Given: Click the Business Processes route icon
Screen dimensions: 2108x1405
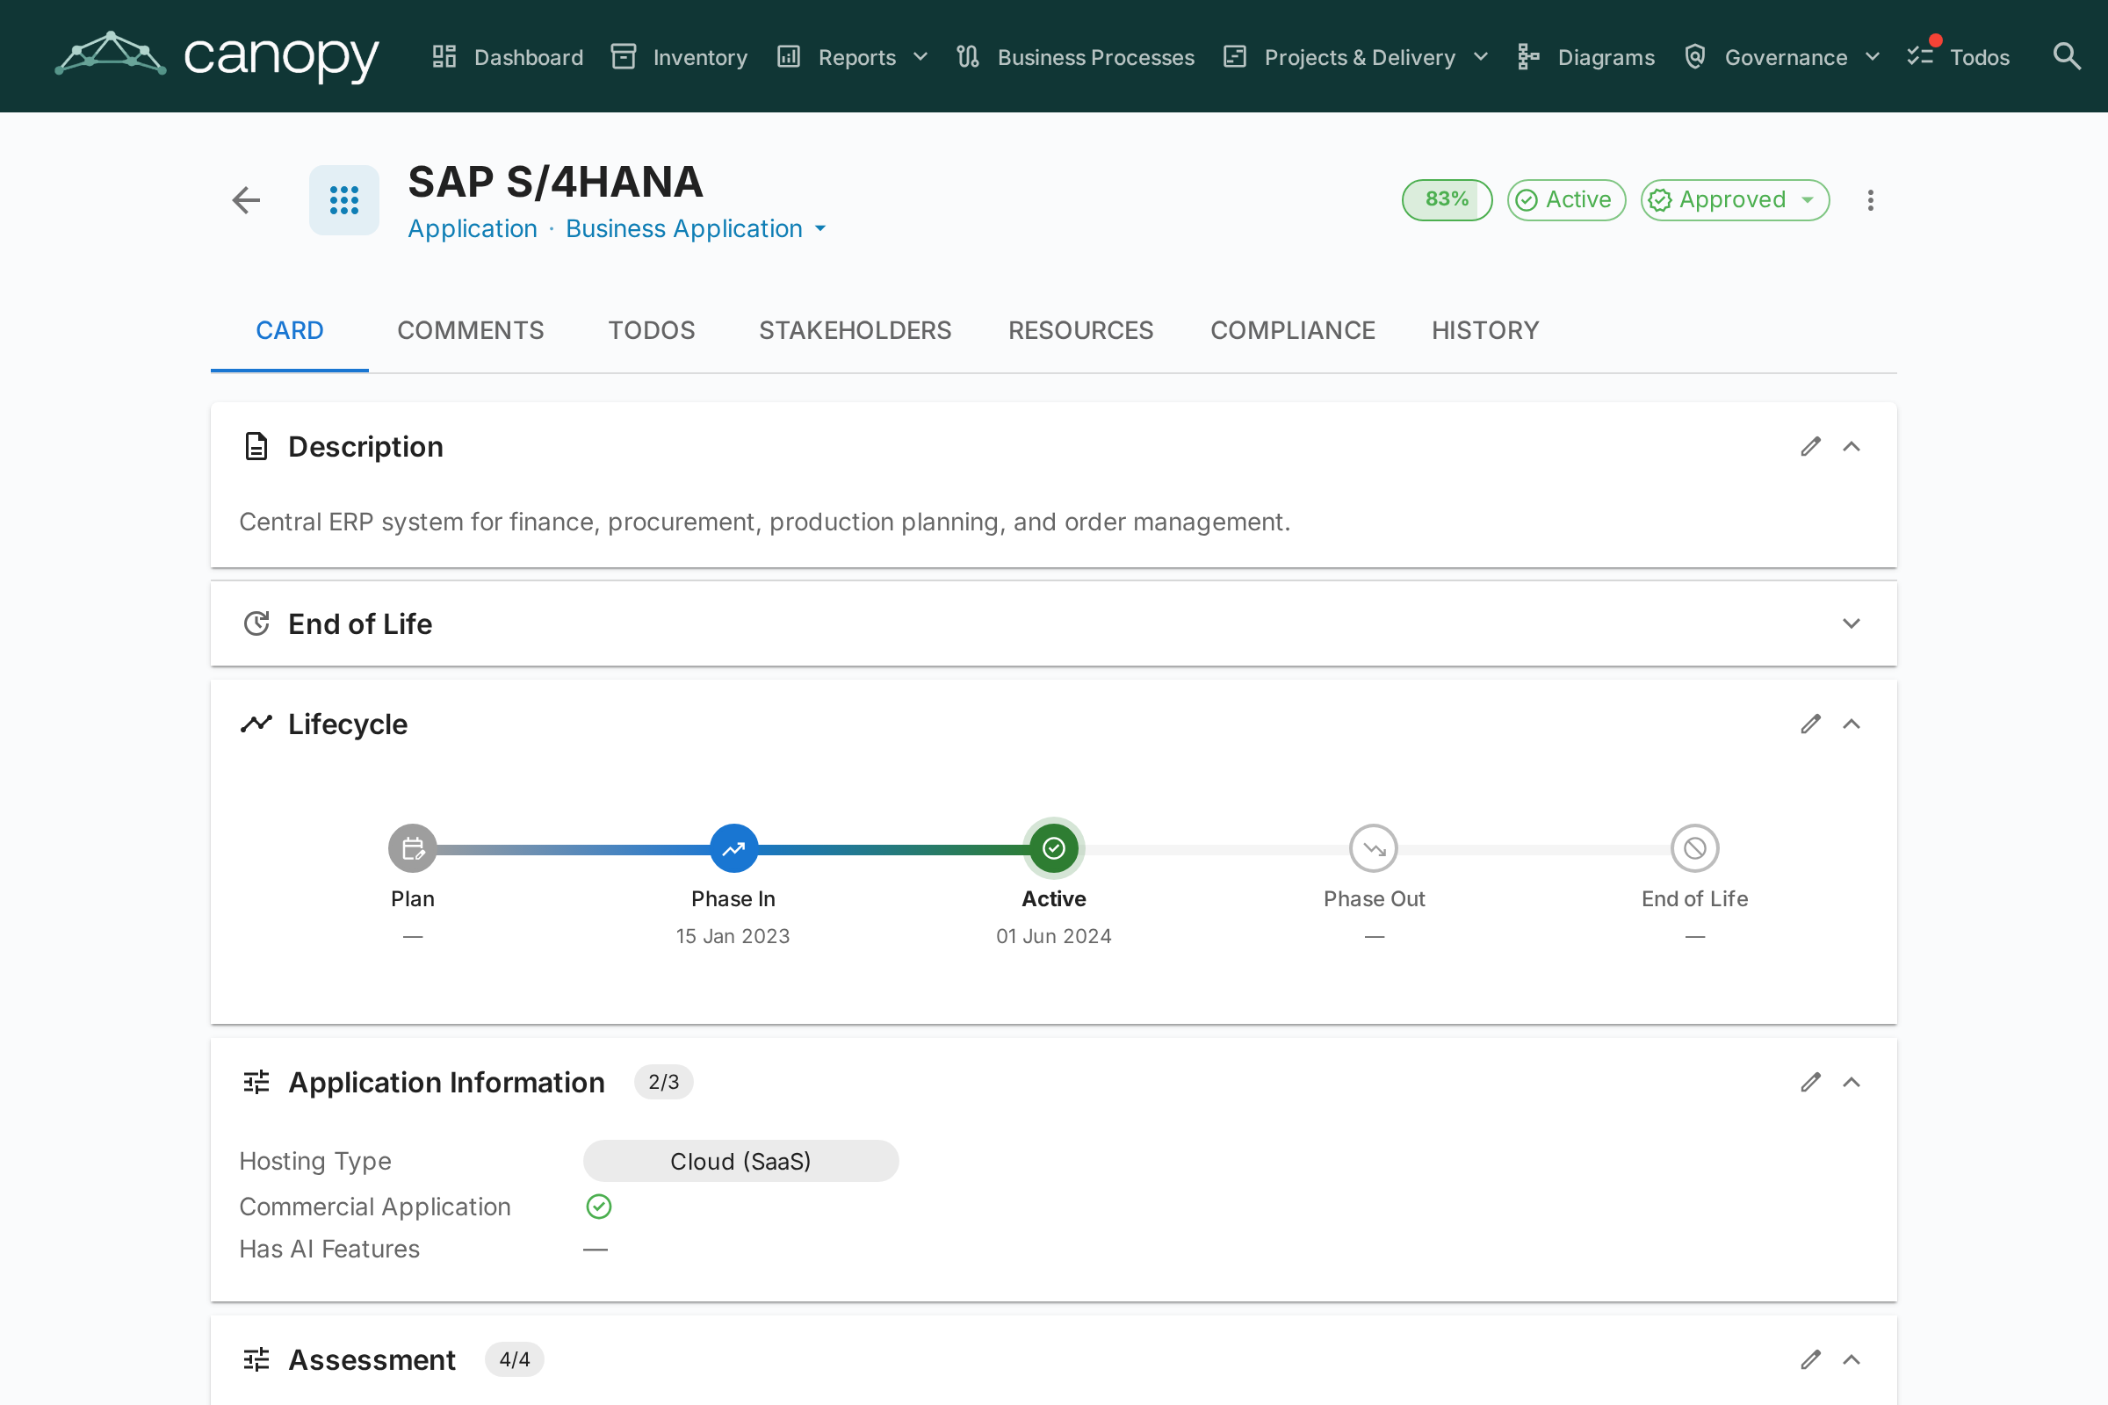Looking at the screenshot, I should click(x=968, y=56).
